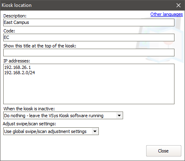Focus the Code field containing EC
The width and height of the screenshot is (185, 161).
click(x=89, y=37)
